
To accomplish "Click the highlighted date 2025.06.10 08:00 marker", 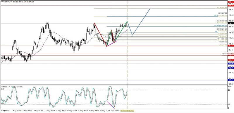I will [x=128, y=111].
